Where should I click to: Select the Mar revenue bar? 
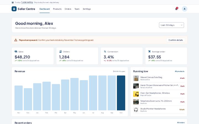(x=56, y=97)
